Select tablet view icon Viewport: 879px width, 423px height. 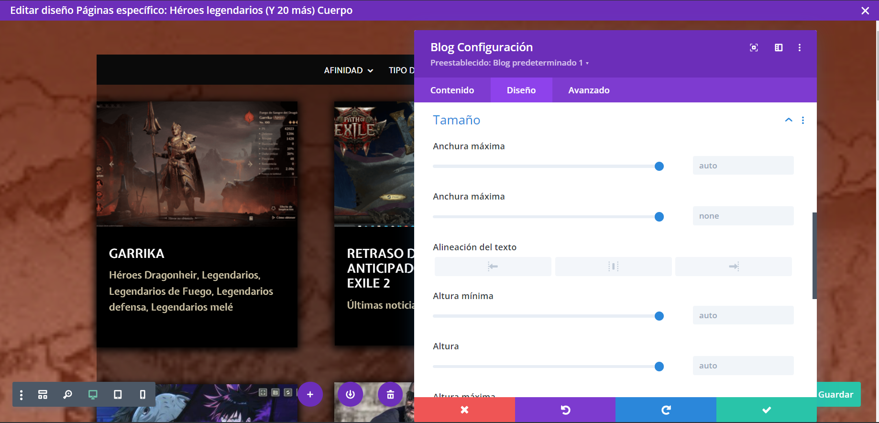pyautogui.click(x=118, y=394)
